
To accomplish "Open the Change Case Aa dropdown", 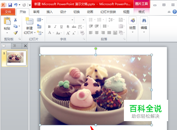I will 59,33.
